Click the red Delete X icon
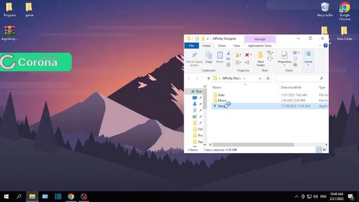 click(x=247, y=55)
